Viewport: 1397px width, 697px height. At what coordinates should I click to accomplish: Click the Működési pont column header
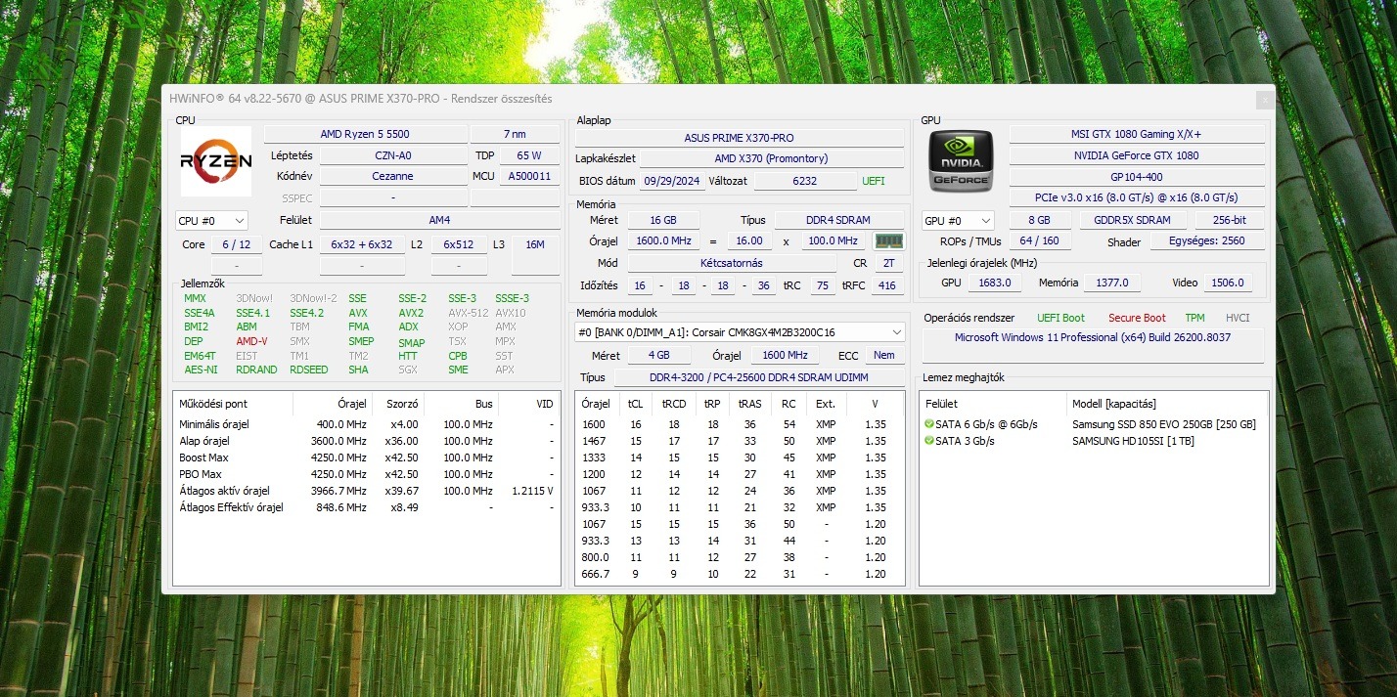pyautogui.click(x=232, y=404)
